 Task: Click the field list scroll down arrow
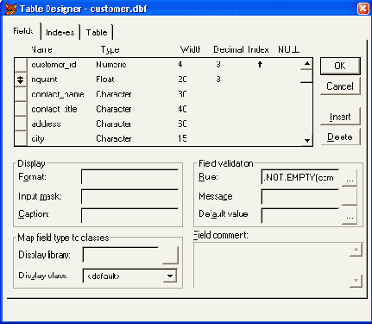(307, 141)
